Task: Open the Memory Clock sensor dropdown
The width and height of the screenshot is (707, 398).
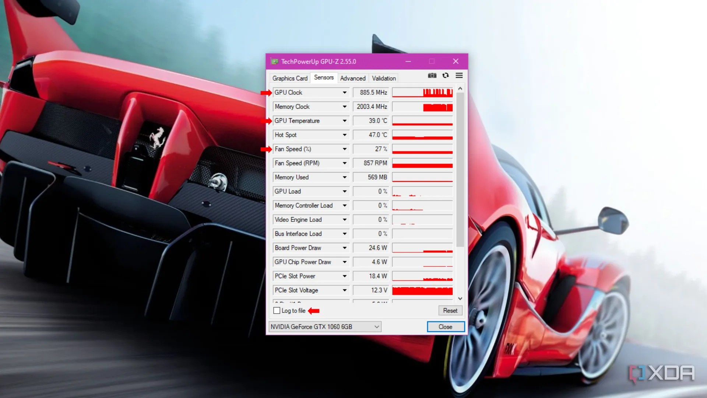Action: pos(344,107)
